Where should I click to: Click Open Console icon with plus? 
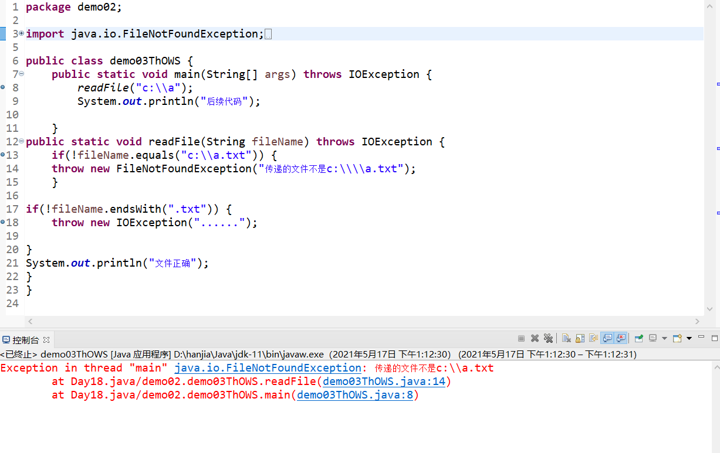point(677,338)
